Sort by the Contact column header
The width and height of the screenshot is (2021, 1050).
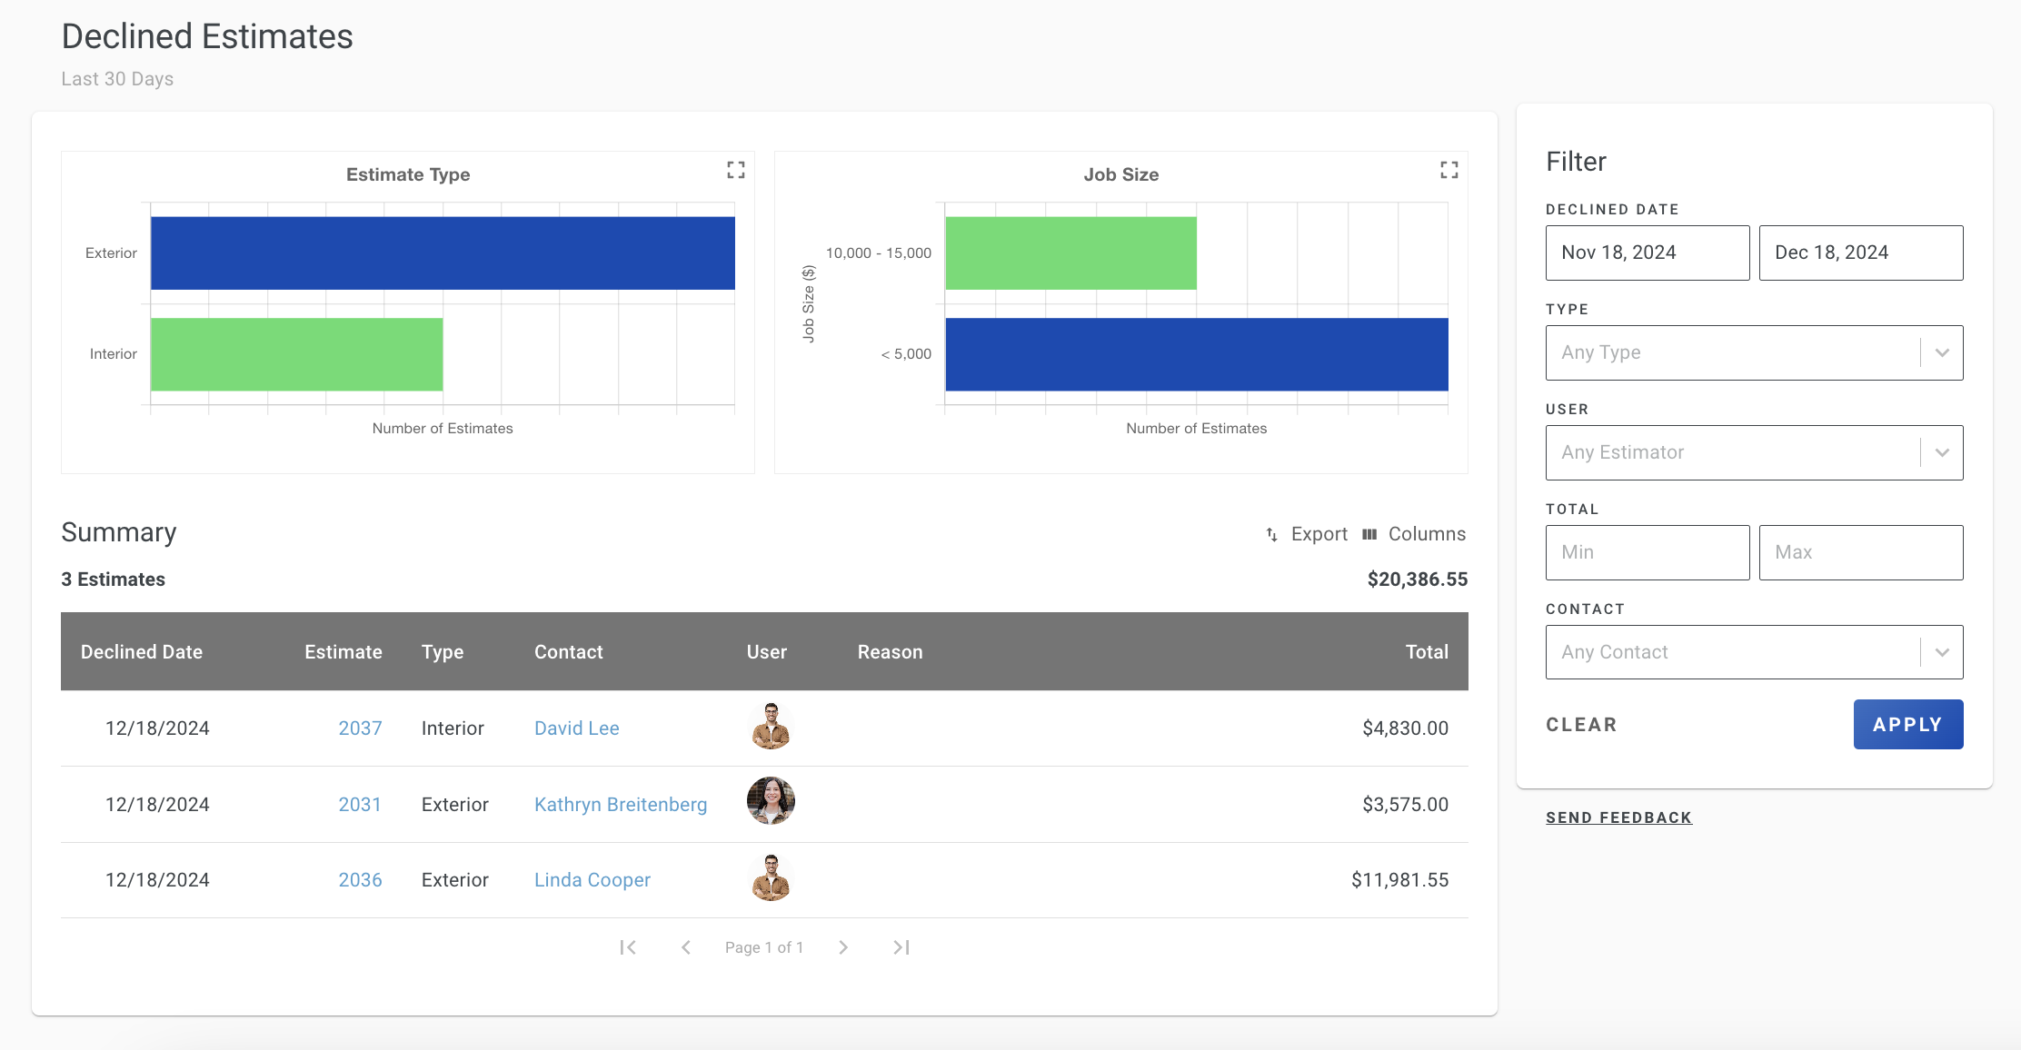click(x=569, y=652)
